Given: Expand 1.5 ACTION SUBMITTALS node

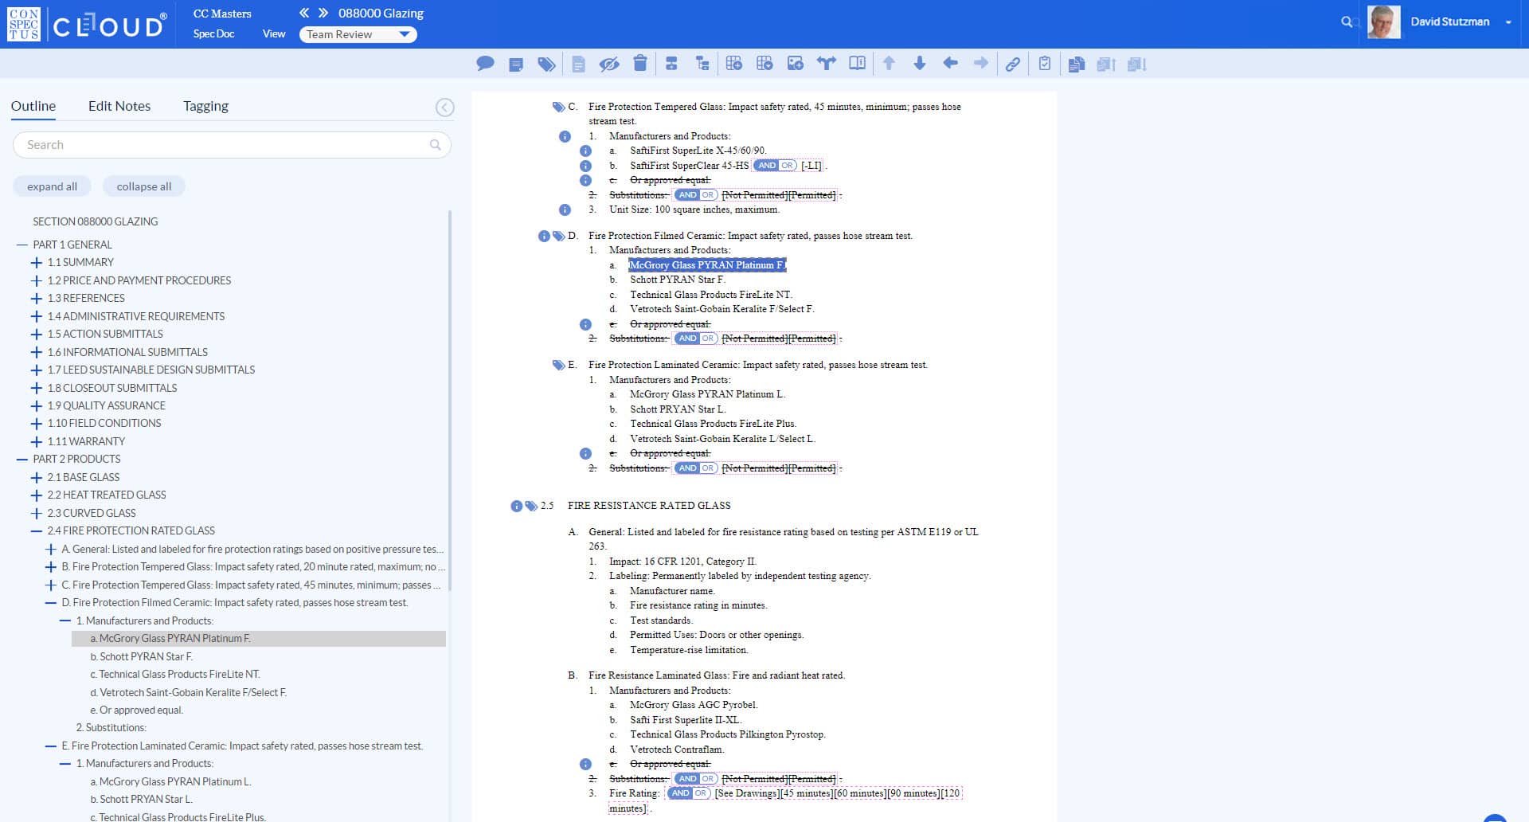Looking at the screenshot, I should 37,335.
